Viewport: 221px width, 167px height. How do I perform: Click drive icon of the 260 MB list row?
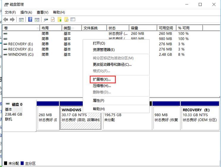click(5, 34)
